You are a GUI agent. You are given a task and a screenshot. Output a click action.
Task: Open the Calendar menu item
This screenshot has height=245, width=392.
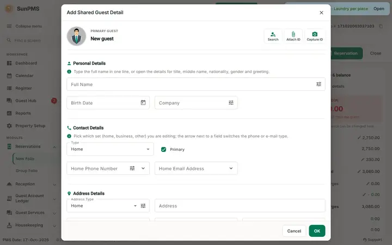click(x=24, y=76)
